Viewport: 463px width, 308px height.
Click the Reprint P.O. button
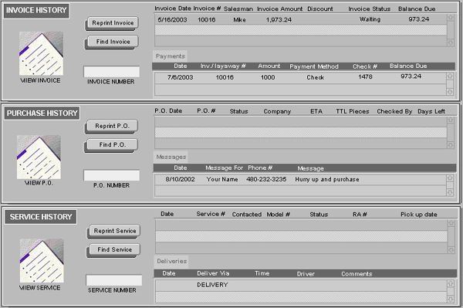pyautogui.click(x=112, y=126)
